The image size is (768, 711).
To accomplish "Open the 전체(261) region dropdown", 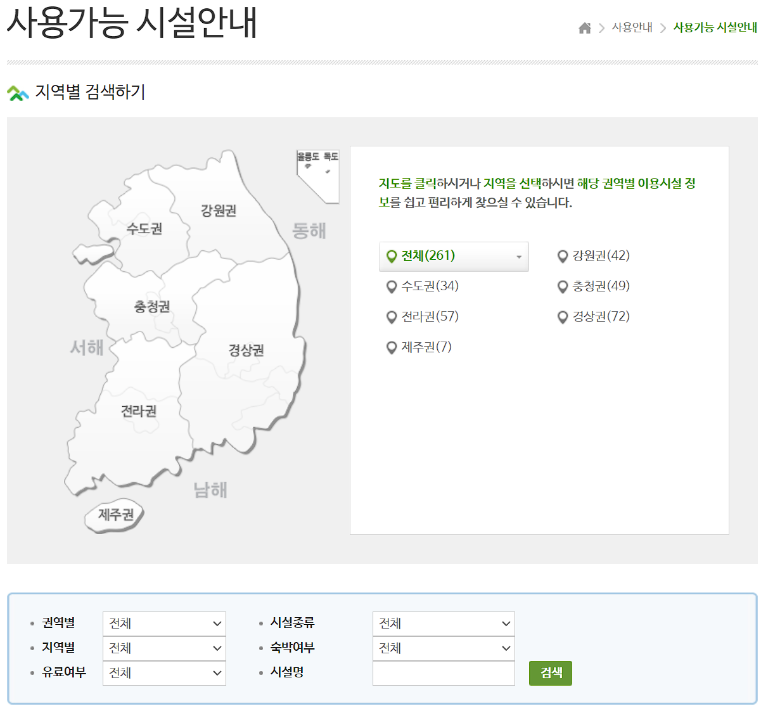I will click(x=454, y=256).
